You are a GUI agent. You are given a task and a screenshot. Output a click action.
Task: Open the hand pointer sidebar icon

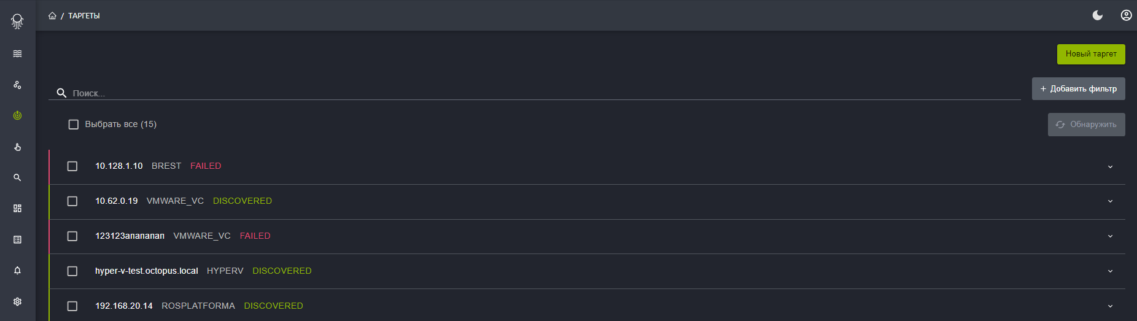(17, 147)
